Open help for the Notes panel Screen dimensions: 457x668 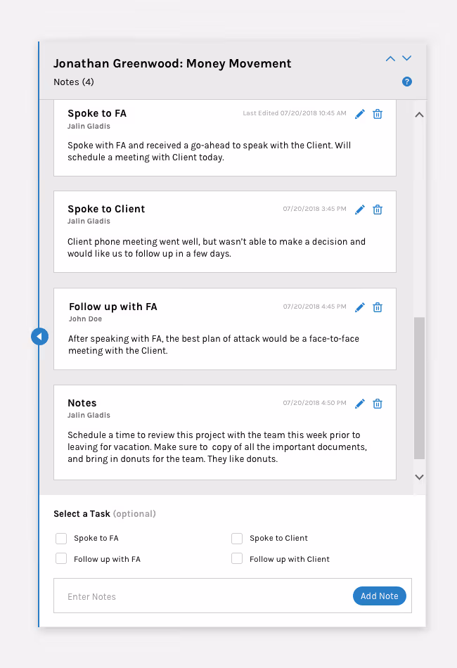point(406,82)
